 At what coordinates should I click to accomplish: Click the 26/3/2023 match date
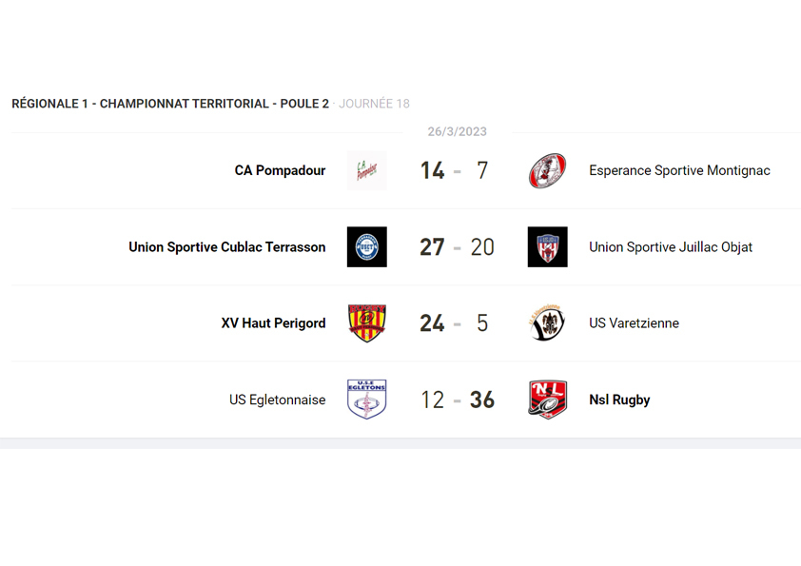(x=457, y=132)
